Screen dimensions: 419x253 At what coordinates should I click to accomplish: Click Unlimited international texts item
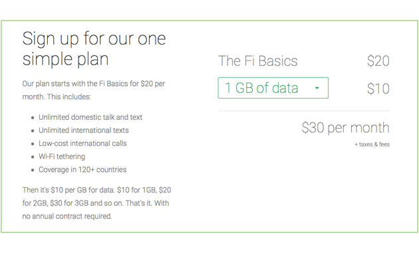(84, 130)
